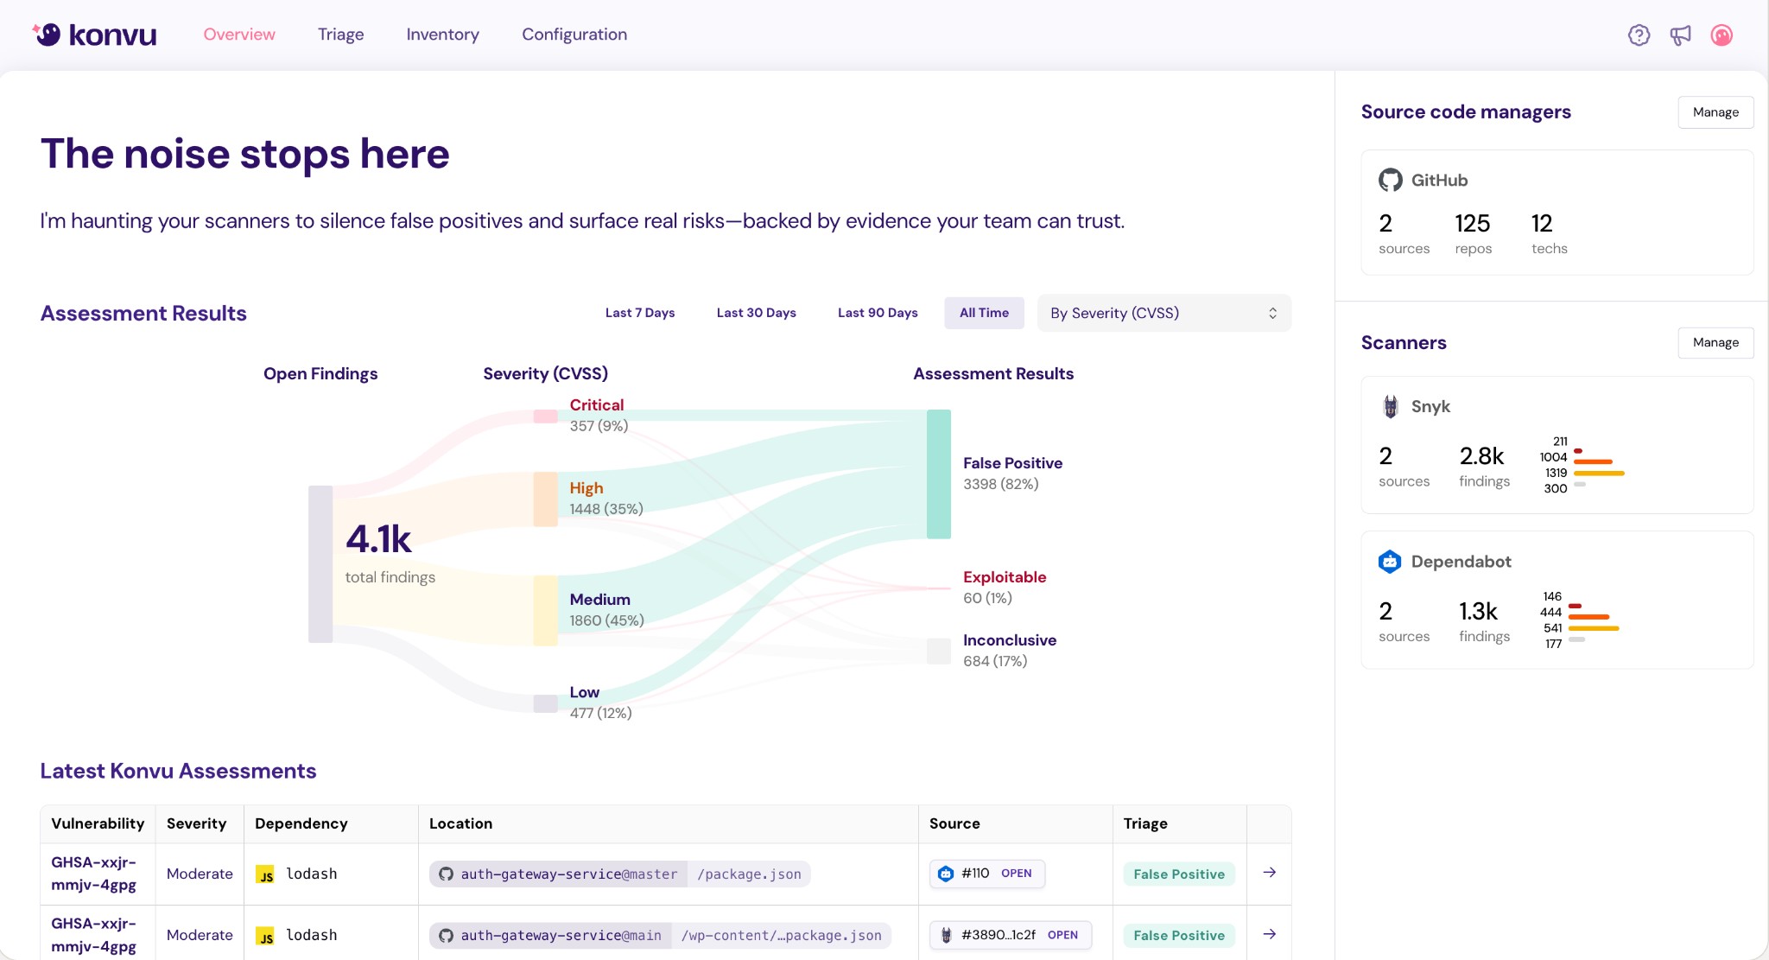
Task: Click the GitHub icon in auth-gateway-service@master location
Action: [x=446, y=874]
